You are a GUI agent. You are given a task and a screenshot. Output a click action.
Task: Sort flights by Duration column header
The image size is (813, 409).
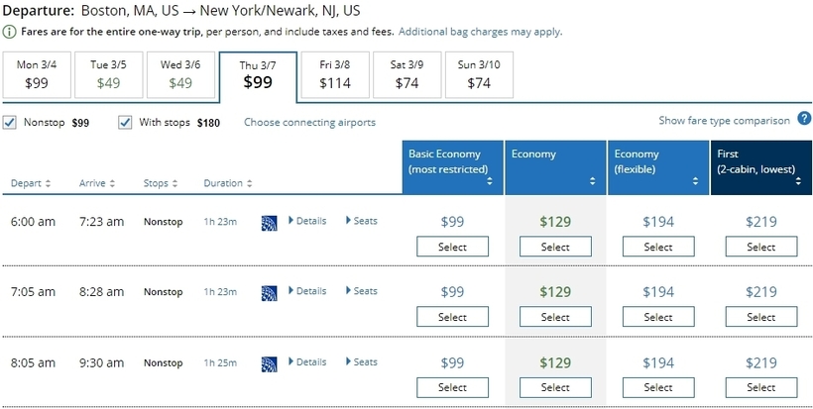pyautogui.click(x=228, y=183)
